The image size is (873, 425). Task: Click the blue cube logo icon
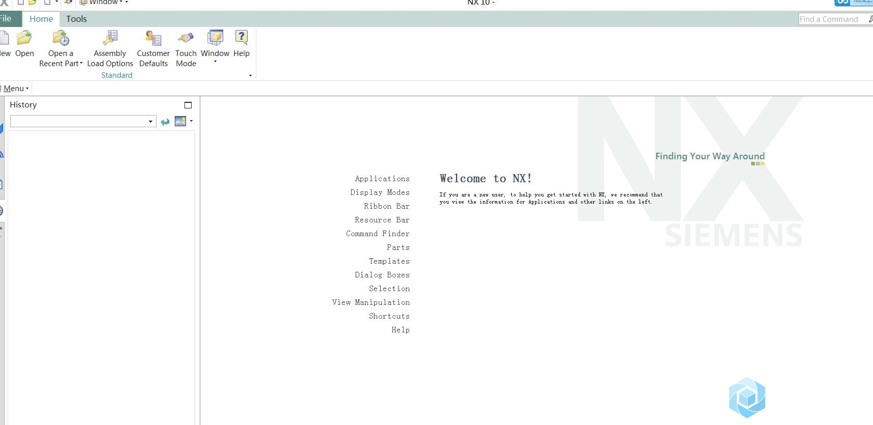[747, 398]
